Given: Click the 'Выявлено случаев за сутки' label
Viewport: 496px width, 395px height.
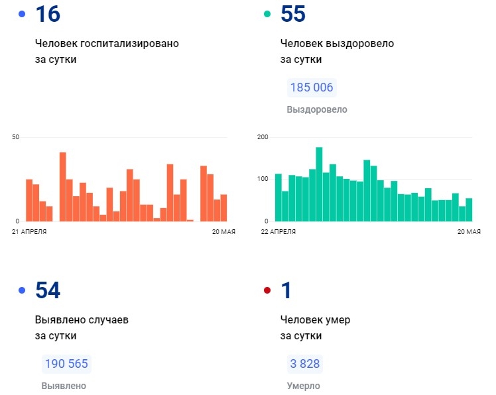Looking at the screenshot, I should tap(82, 327).
